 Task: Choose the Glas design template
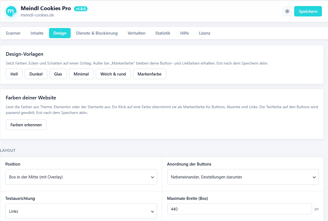(58, 74)
